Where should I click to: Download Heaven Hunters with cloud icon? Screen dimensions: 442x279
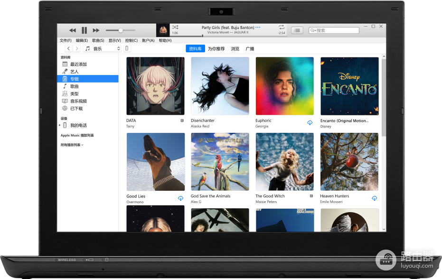374,198
